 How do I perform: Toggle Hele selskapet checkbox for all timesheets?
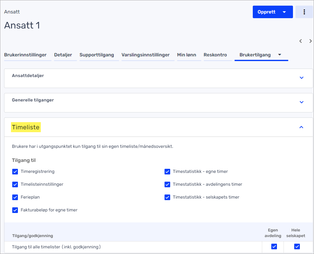pyautogui.click(x=297, y=246)
